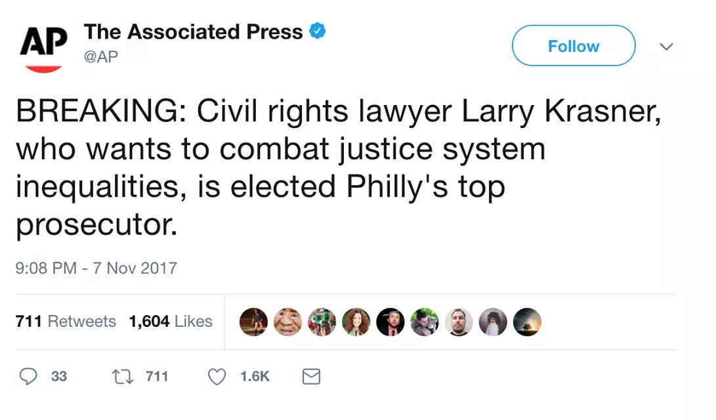
Task: Open The Associated Press profile name
Action: tap(193, 31)
